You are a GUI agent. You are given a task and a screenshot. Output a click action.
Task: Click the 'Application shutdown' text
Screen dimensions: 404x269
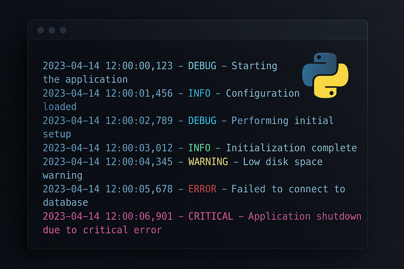click(305, 216)
